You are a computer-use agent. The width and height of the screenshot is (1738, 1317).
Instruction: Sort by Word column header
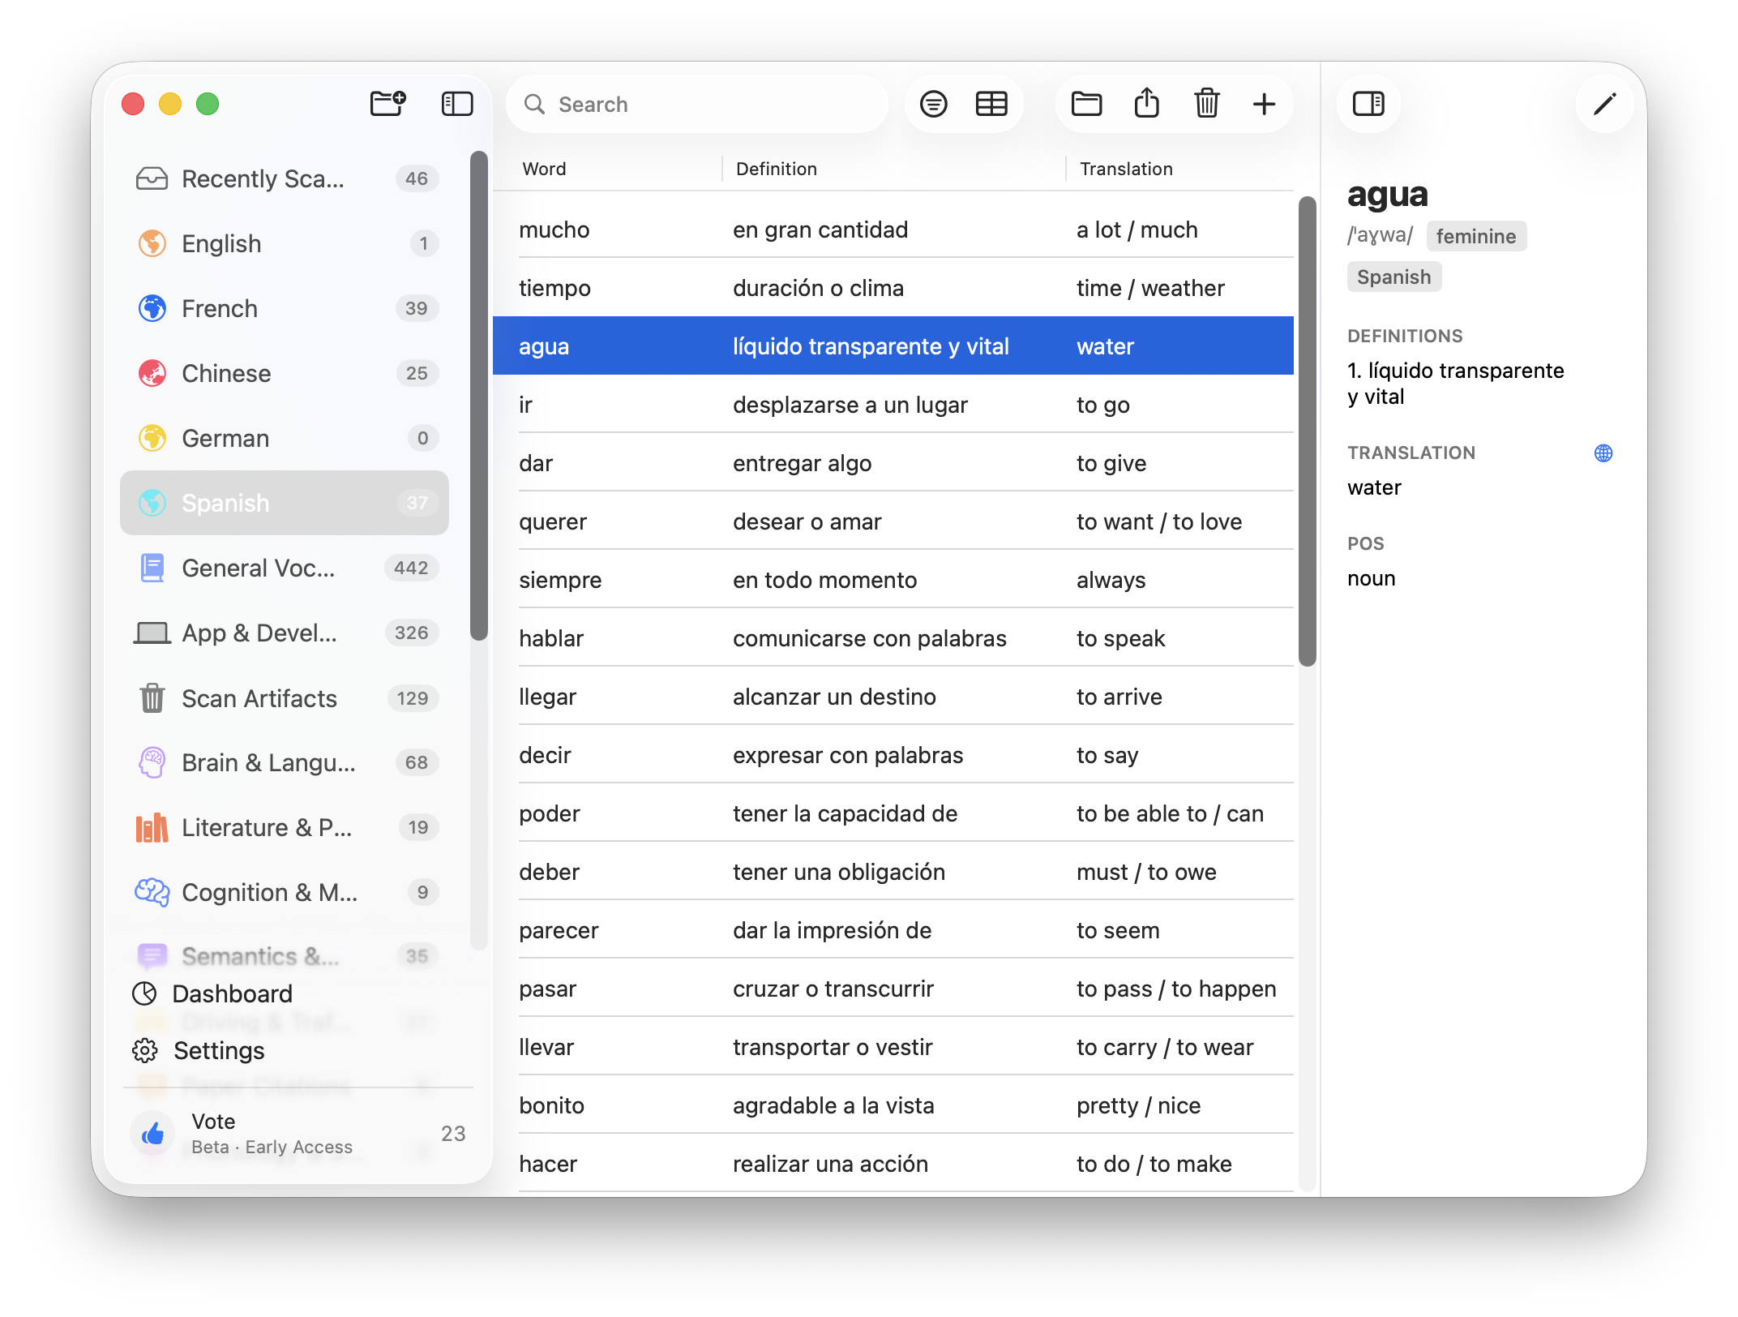(544, 169)
